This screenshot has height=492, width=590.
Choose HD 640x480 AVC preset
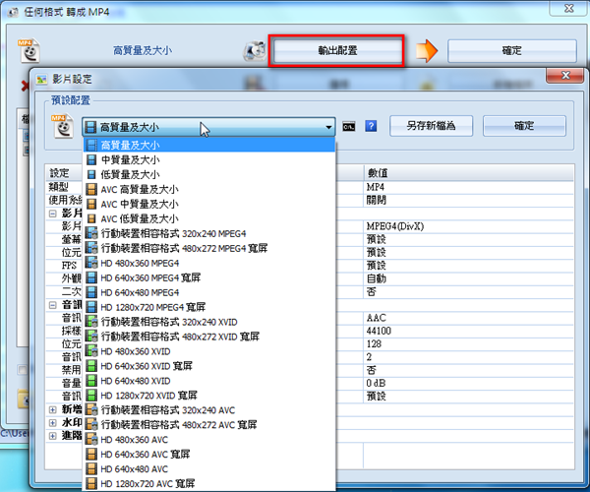point(208,469)
